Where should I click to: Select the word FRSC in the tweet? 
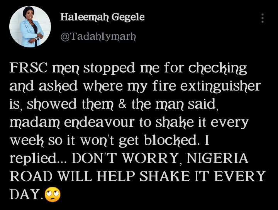click(x=29, y=68)
